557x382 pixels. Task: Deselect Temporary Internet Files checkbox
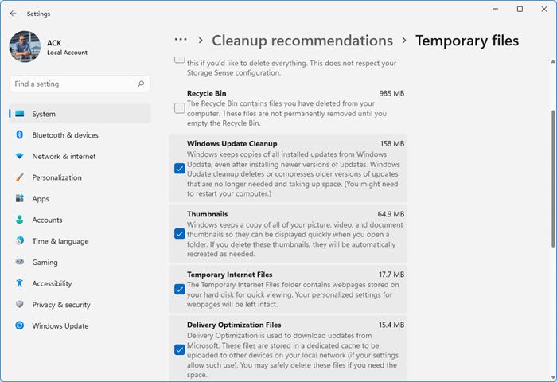[180, 289]
